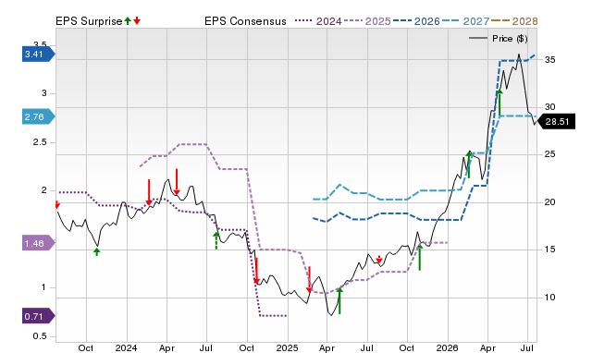Click the 2024 label on the time axis
This screenshot has height=353, width=592.
tap(127, 347)
